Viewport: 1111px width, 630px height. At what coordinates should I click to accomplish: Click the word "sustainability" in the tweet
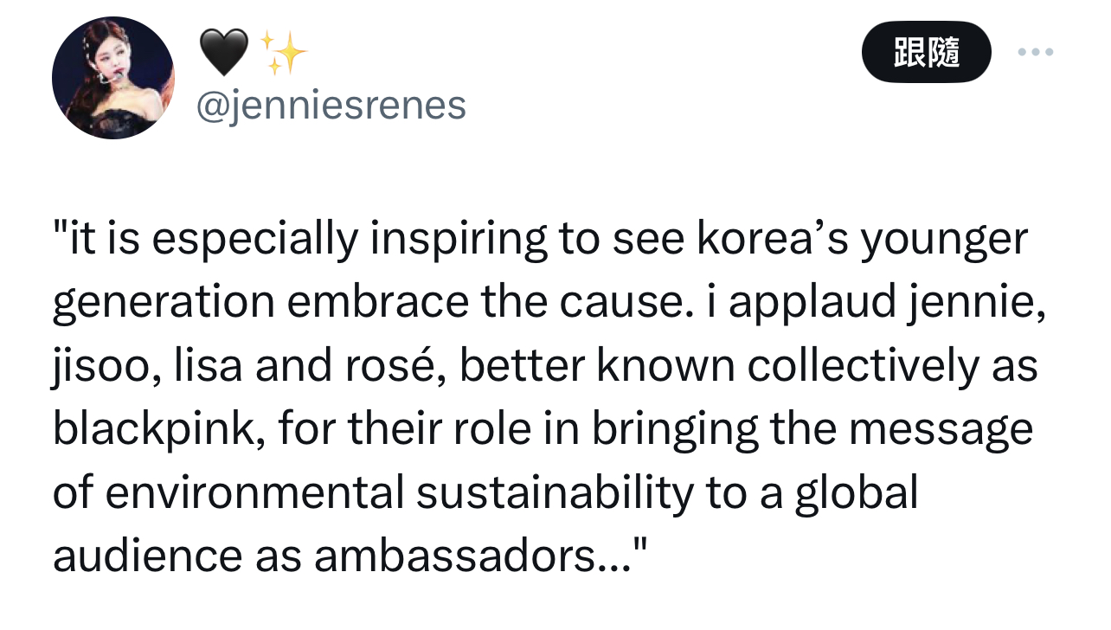pos(555,493)
